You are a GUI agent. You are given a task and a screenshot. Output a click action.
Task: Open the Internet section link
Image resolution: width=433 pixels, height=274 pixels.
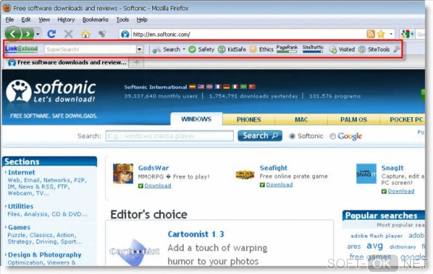click(22, 172)
